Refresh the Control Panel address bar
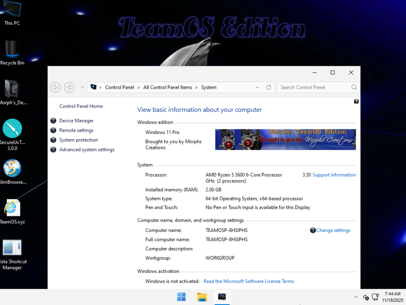This screenshot has height=305, width=406. point(269,87)
